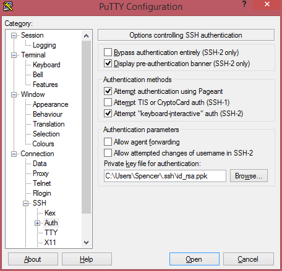Collapse the Session tree node

click(14, 35)
